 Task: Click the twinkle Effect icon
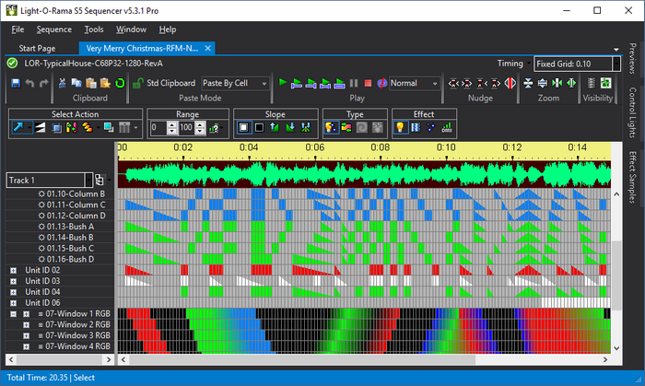pos(431,127)
